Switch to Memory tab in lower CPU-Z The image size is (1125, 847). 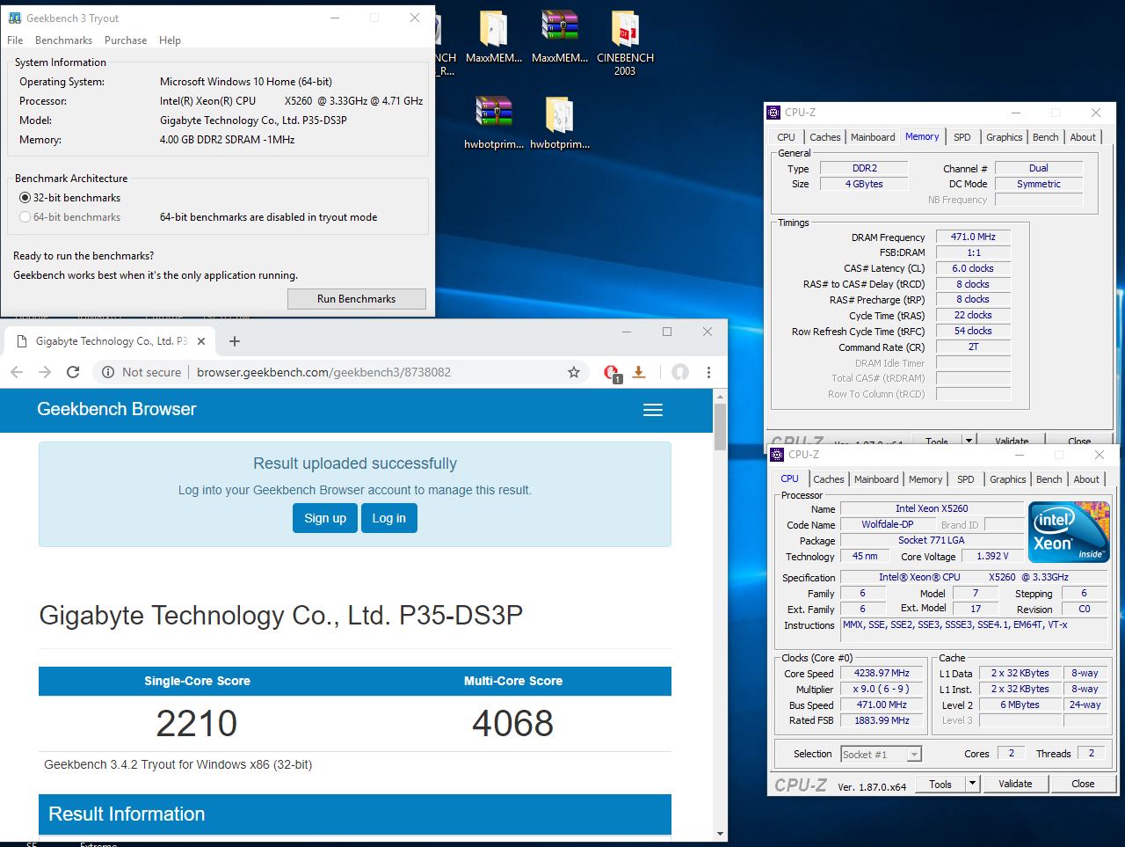(925, 479)
